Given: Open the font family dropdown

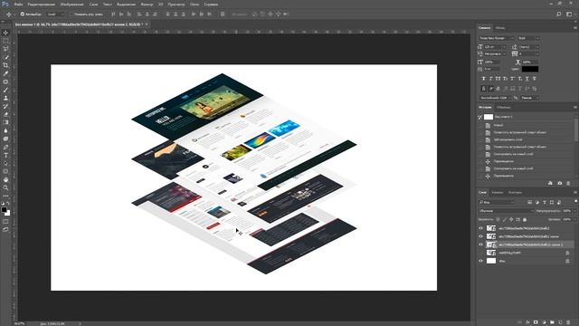Looking at the screenshot, I should (x=496, y=38).
